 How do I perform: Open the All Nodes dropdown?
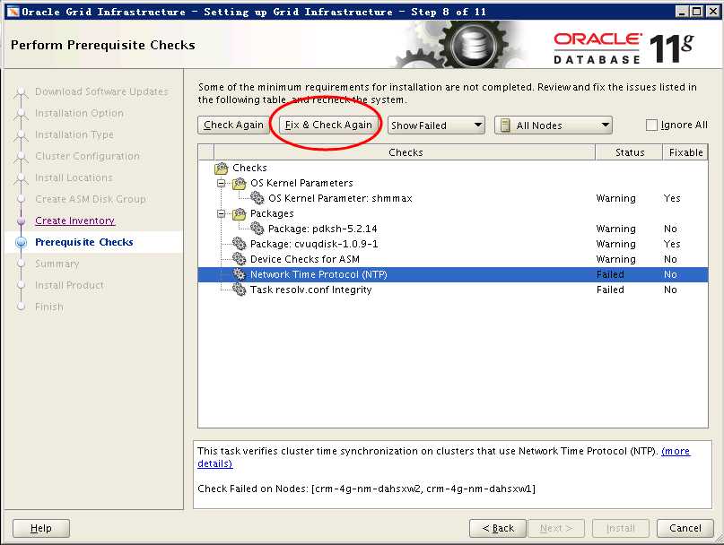[554, 125]
